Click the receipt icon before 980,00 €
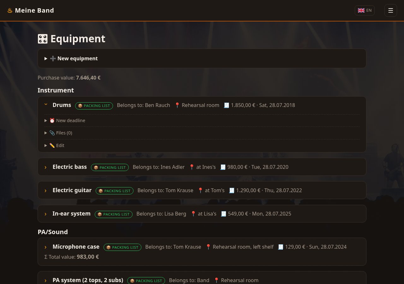 click(223, 167)
